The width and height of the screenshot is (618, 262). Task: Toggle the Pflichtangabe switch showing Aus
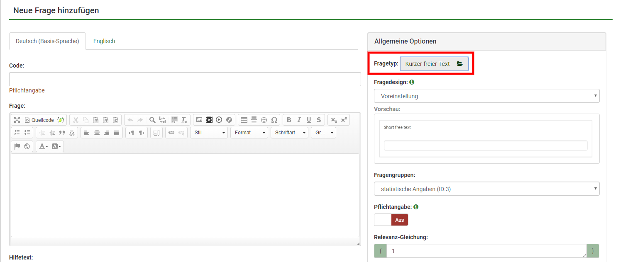391,220
